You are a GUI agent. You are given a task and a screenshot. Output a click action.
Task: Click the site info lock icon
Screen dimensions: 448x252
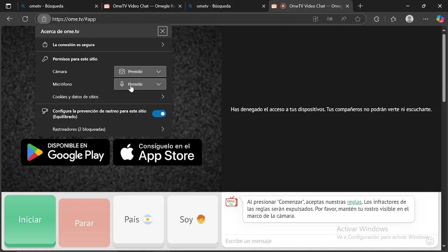coord(44,19)
